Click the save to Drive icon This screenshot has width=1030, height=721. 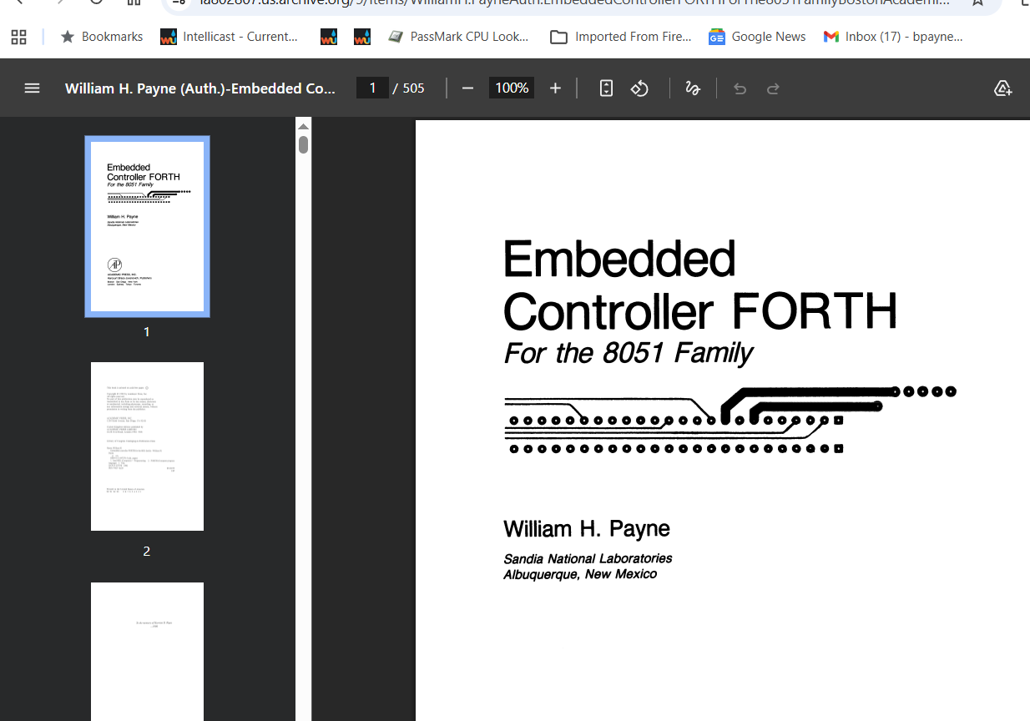1002,88
